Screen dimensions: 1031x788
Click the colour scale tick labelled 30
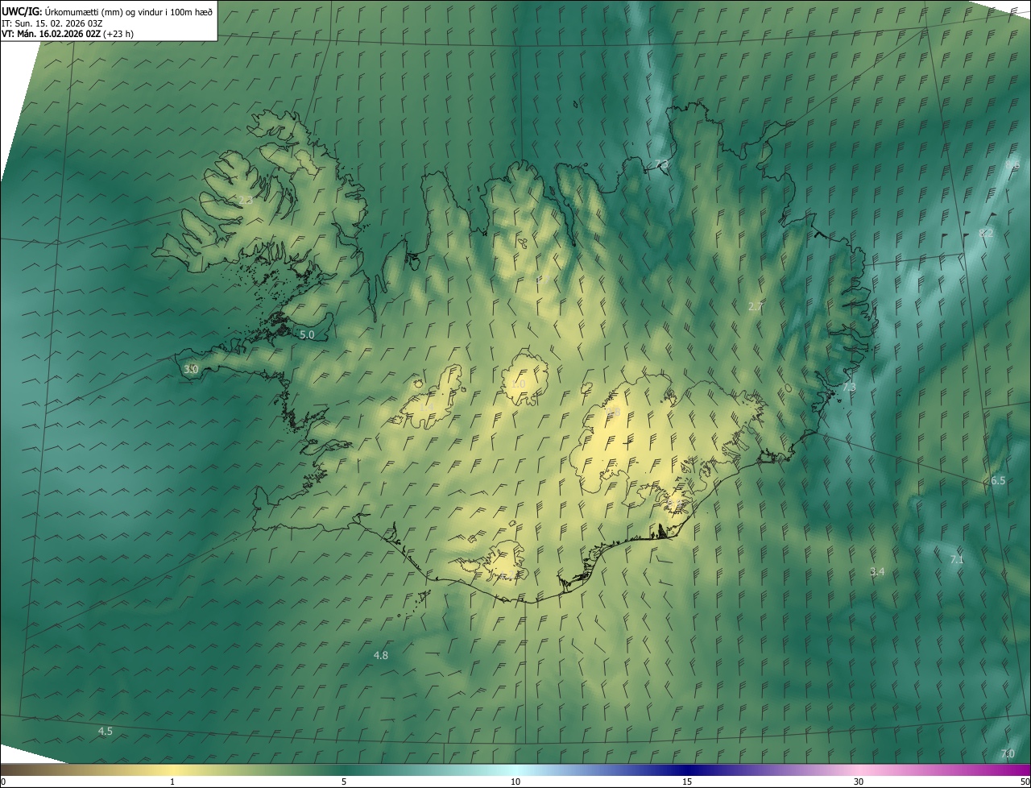(x=859, y=782)
